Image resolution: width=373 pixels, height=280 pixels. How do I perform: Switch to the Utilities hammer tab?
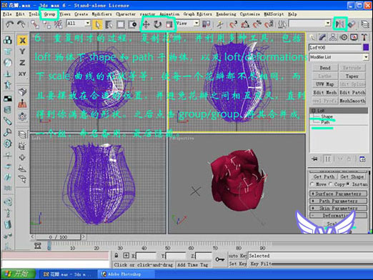pyautogui.click(x=364, y=37)
